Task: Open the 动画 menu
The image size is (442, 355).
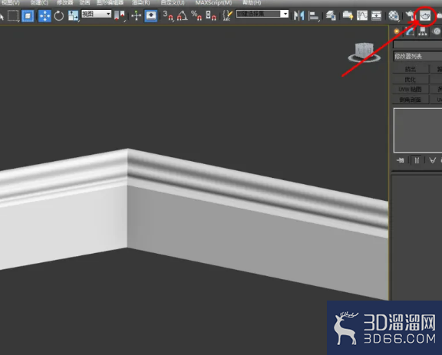Action: 84,3
